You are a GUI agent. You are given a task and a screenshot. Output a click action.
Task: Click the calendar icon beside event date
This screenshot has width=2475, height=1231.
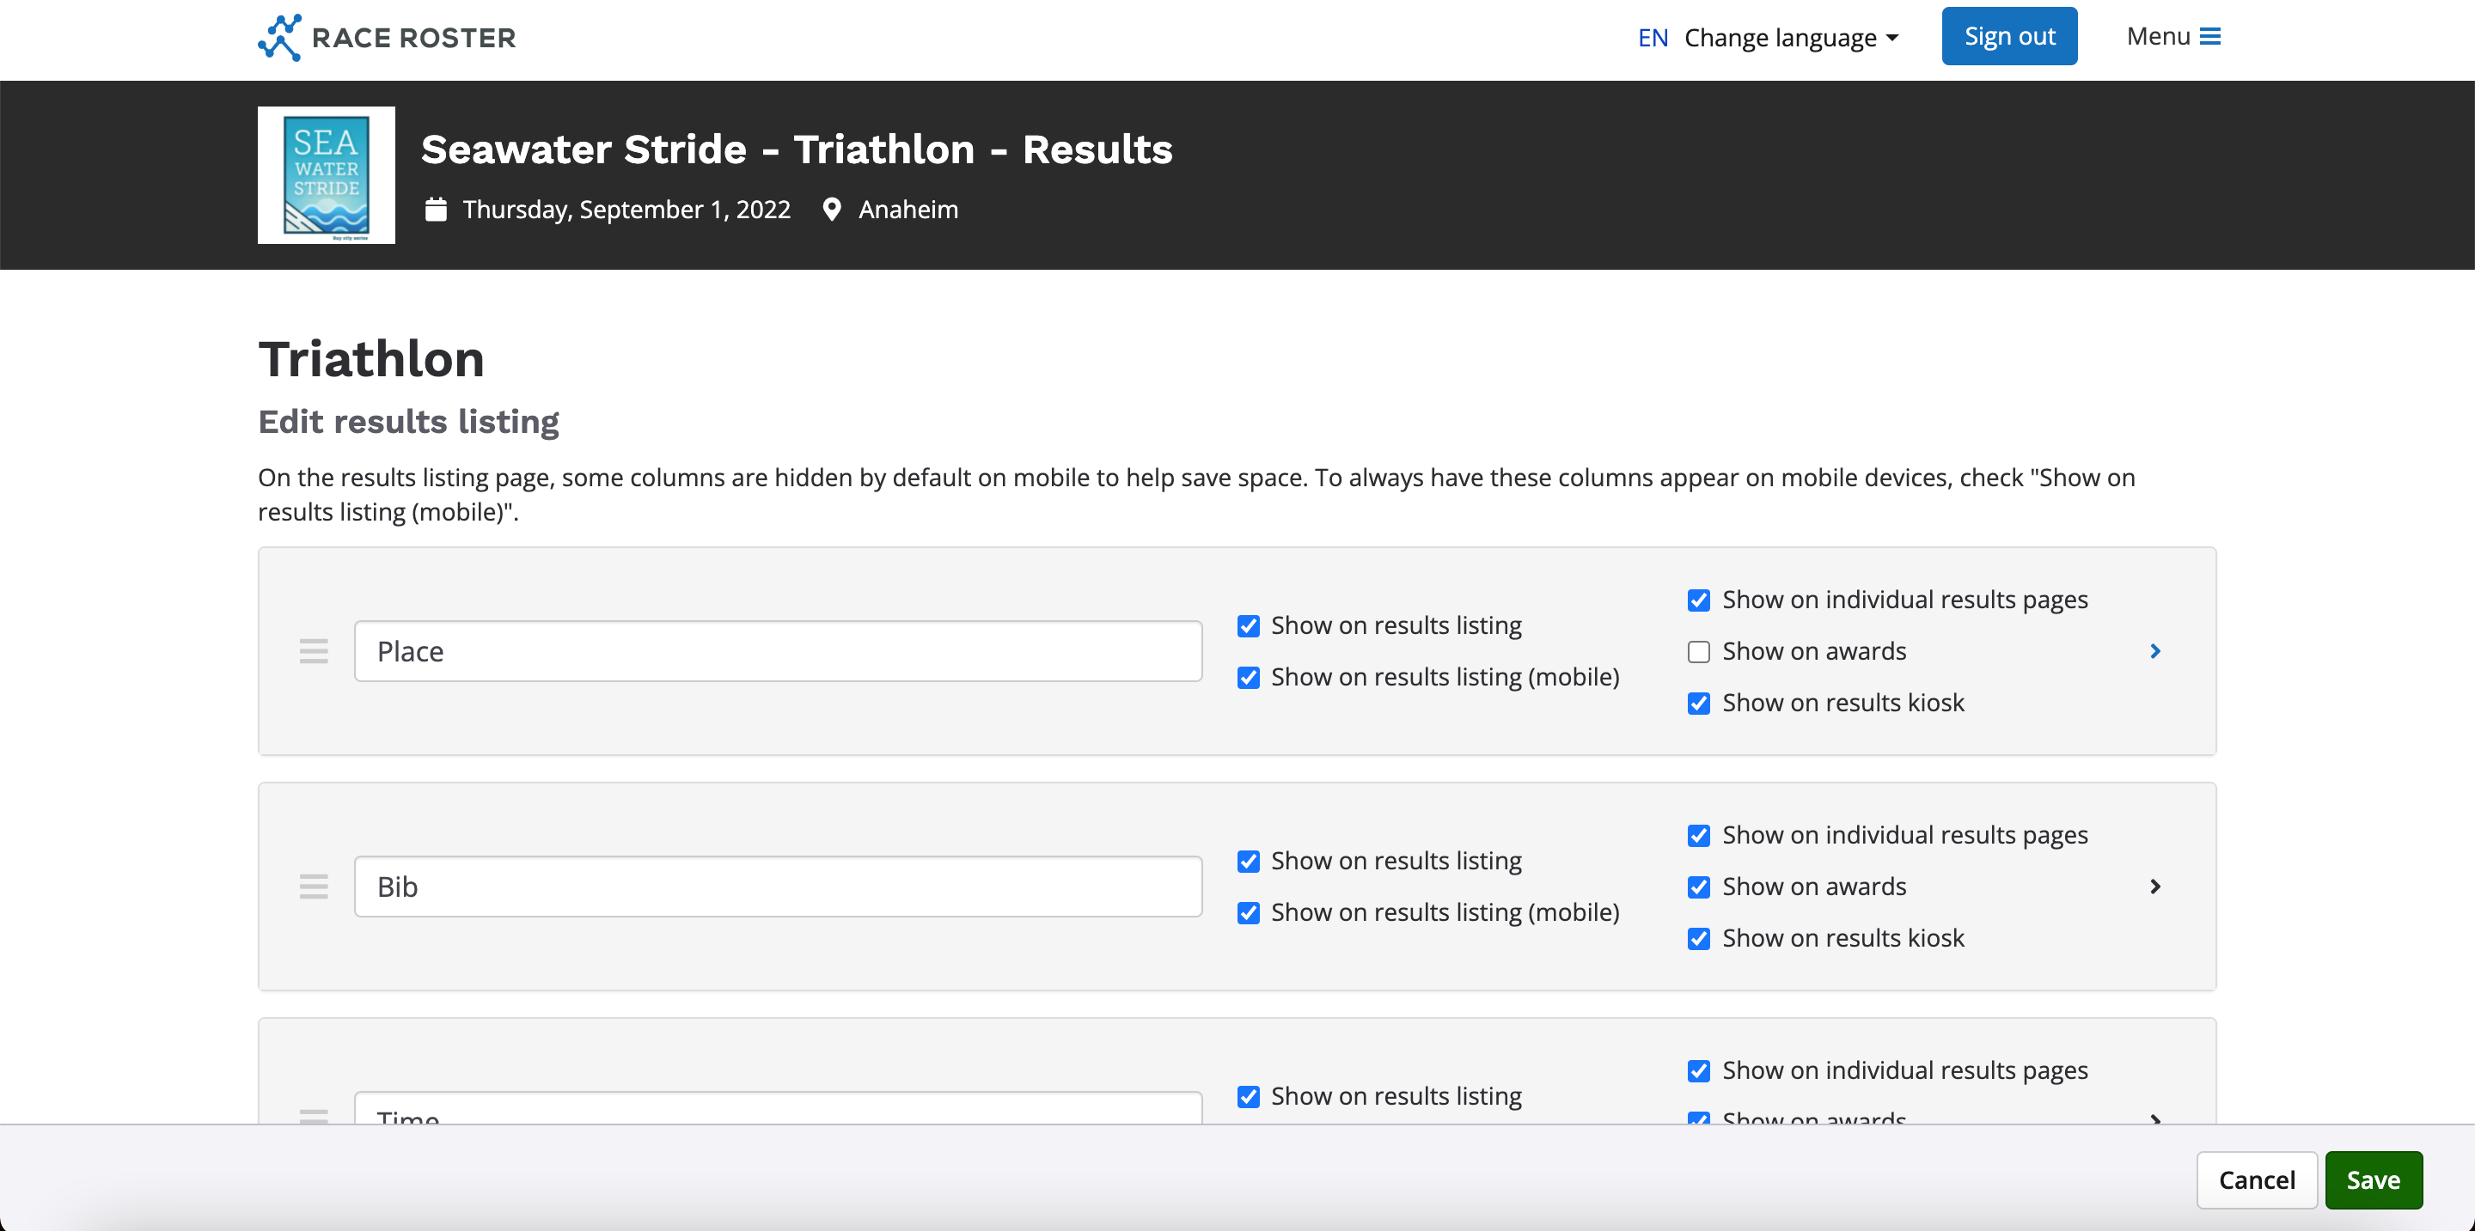(437, 210)
